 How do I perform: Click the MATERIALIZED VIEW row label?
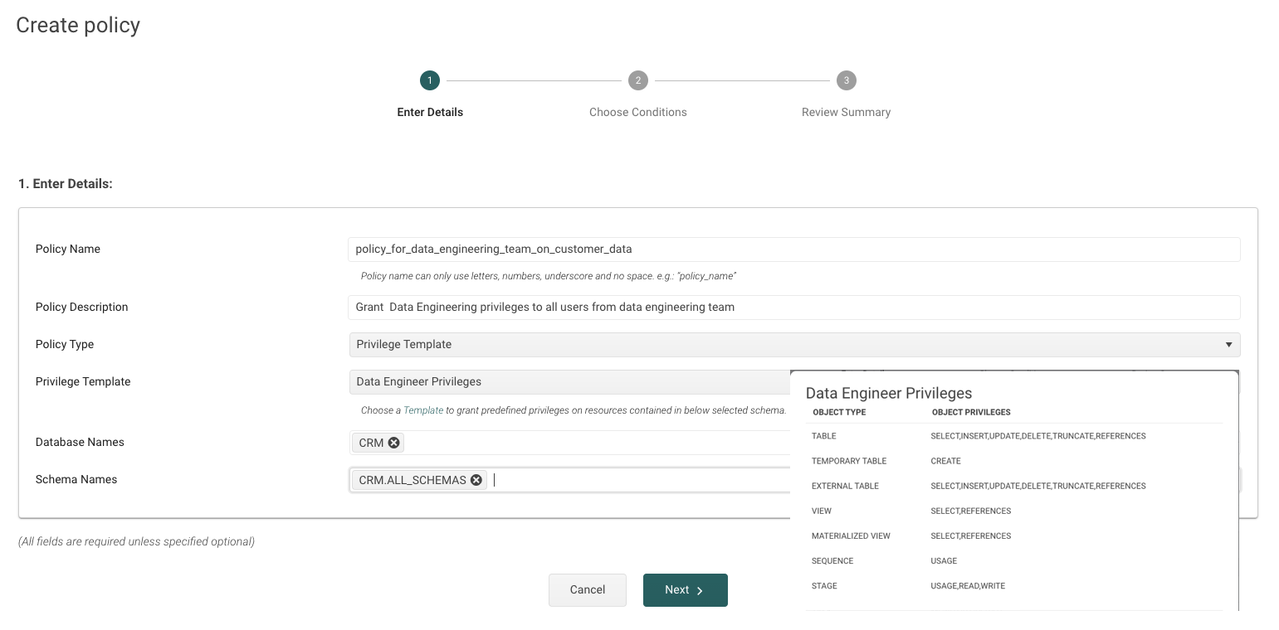click(x=851, y=535)
